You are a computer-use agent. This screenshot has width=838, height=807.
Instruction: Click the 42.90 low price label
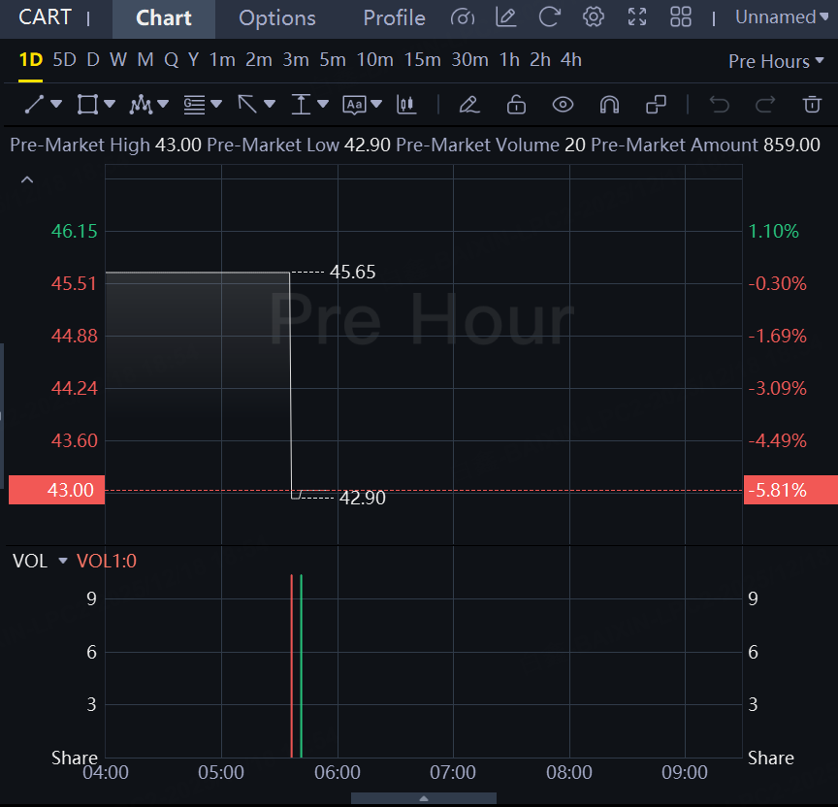[x=363, y=499]
